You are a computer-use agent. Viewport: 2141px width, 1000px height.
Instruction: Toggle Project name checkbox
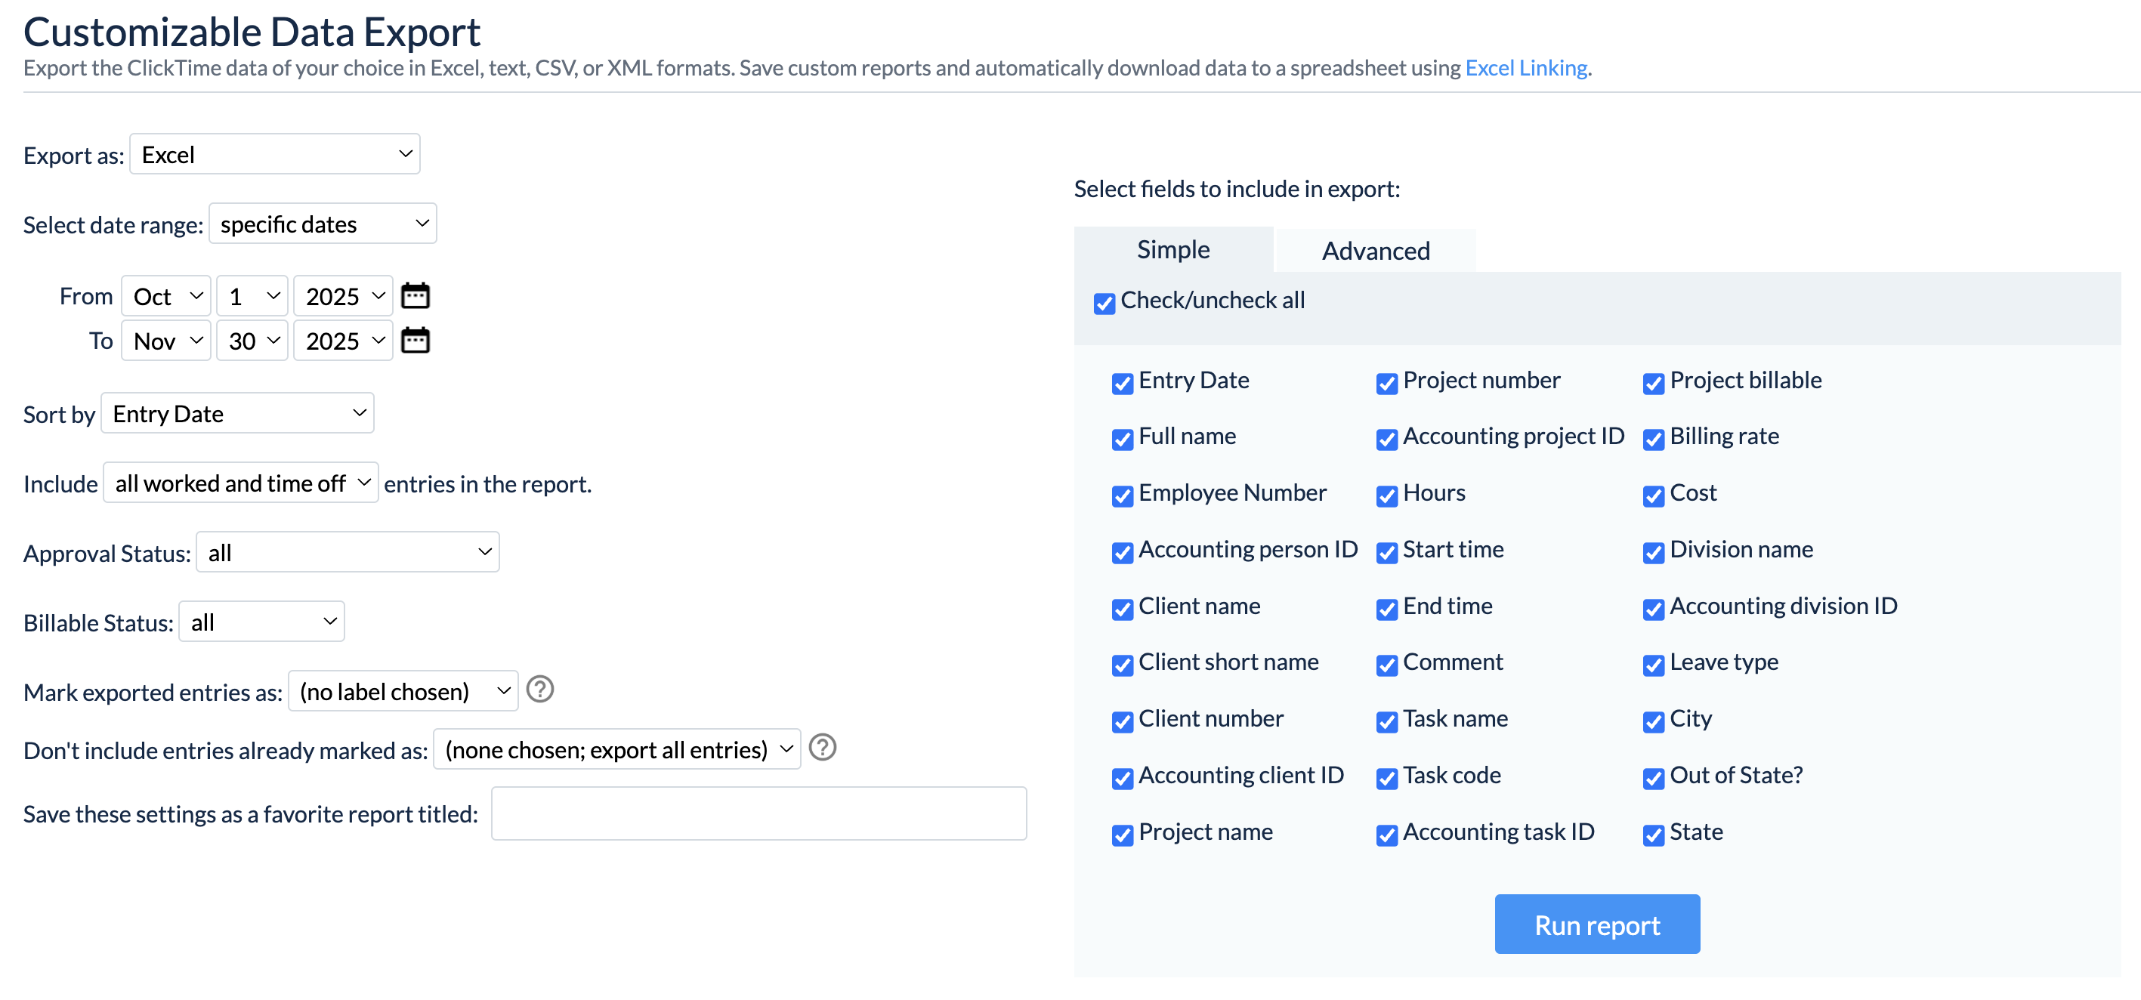1123,835
